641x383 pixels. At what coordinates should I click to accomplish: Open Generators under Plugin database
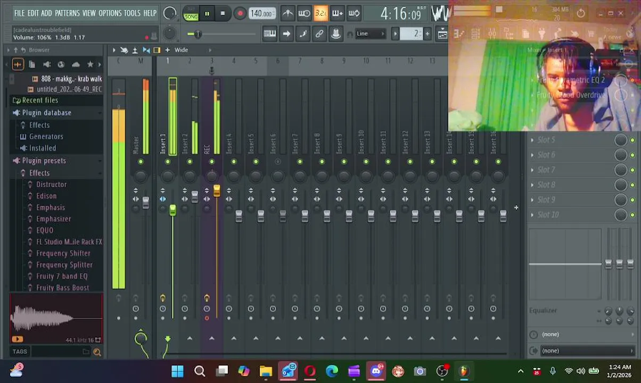pos(46,137)
